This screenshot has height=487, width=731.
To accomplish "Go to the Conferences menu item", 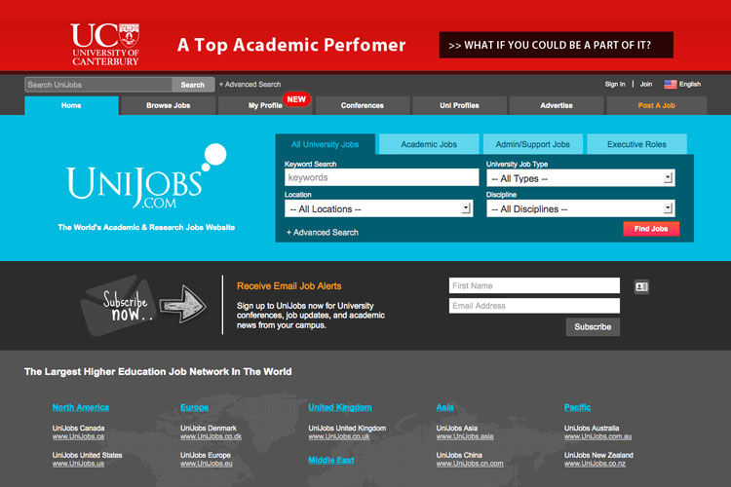I will tap(363, 105).
